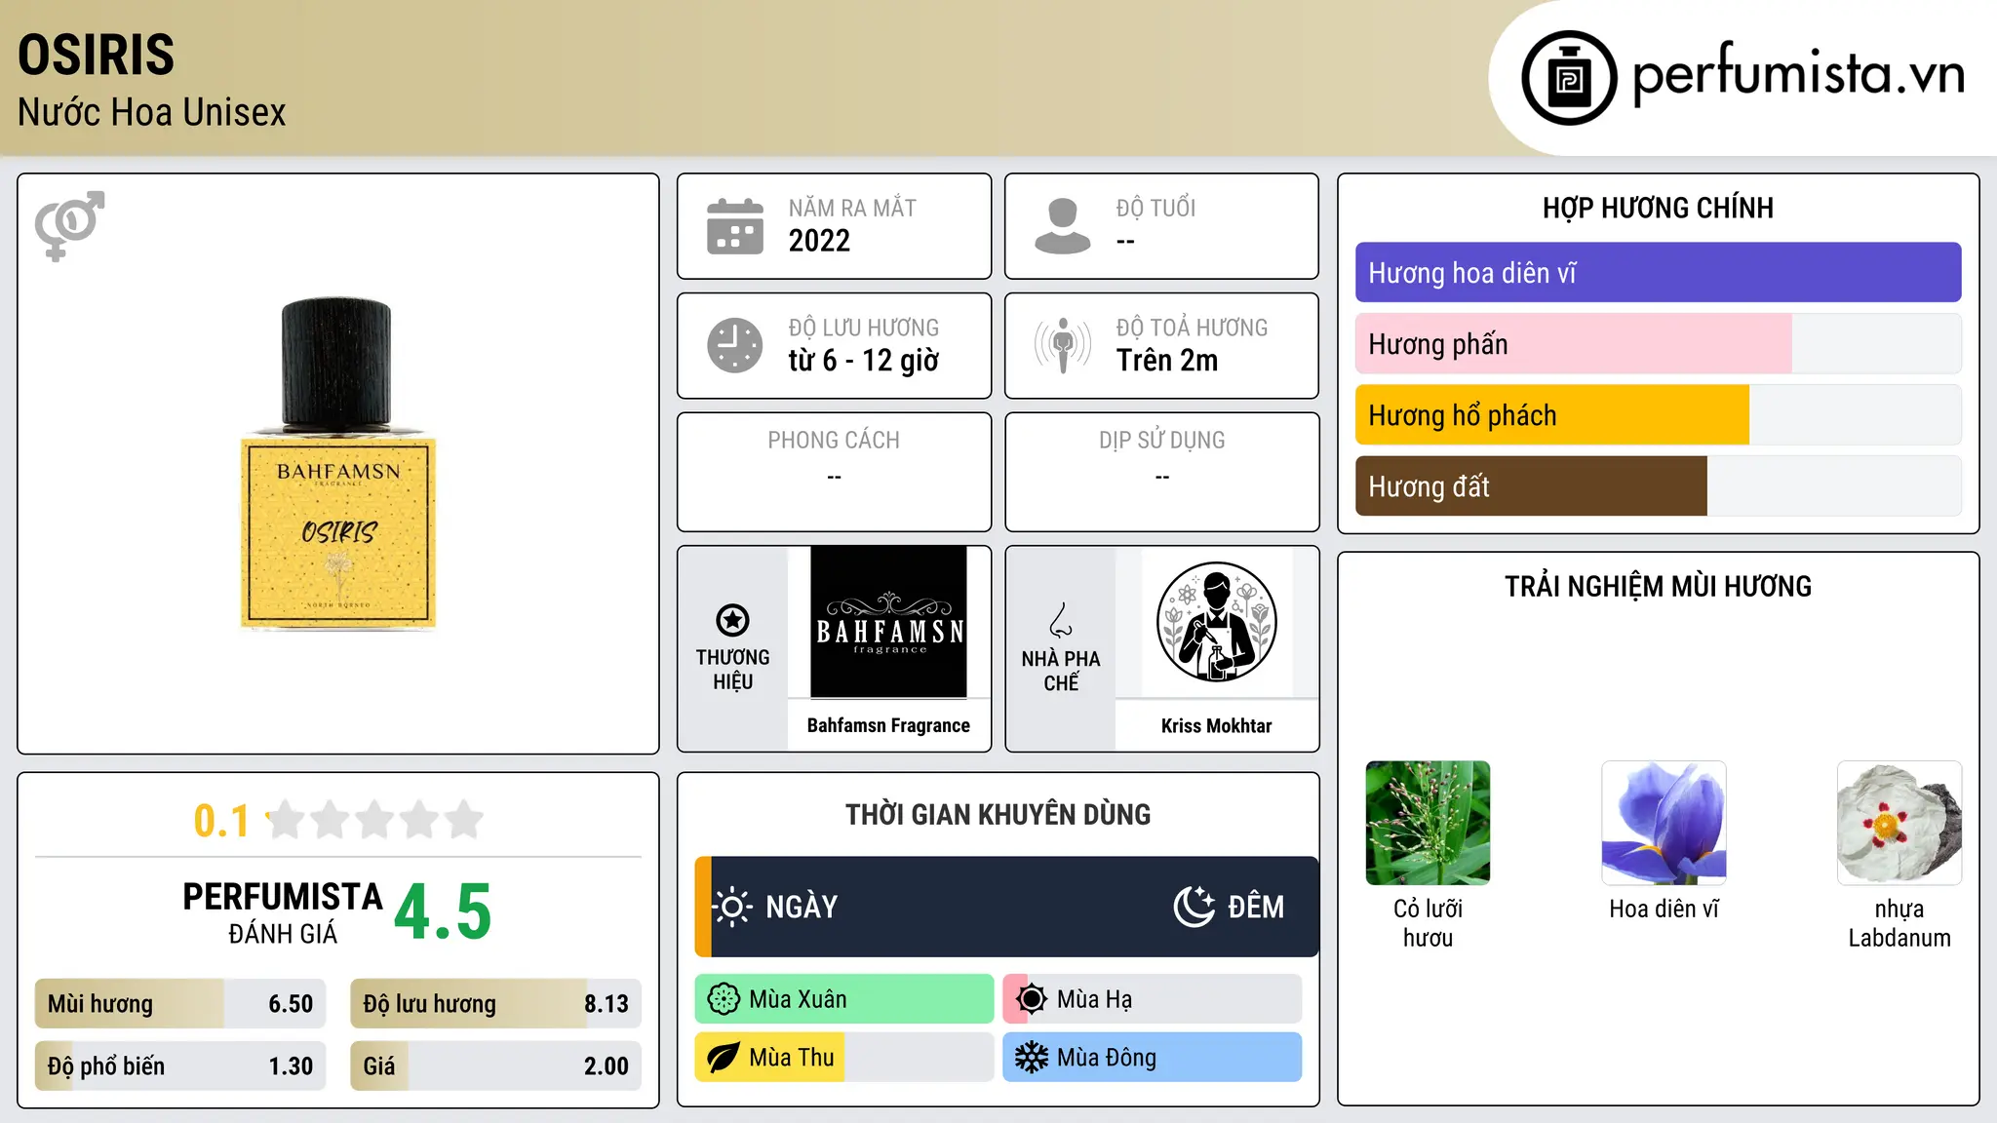Click the 4.5 Perfumista rating score

(x=444, y=912)
